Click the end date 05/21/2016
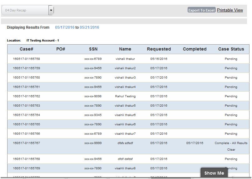Viewport: 252px width, 179px height. pyautogui.click(x=89, y=27)
